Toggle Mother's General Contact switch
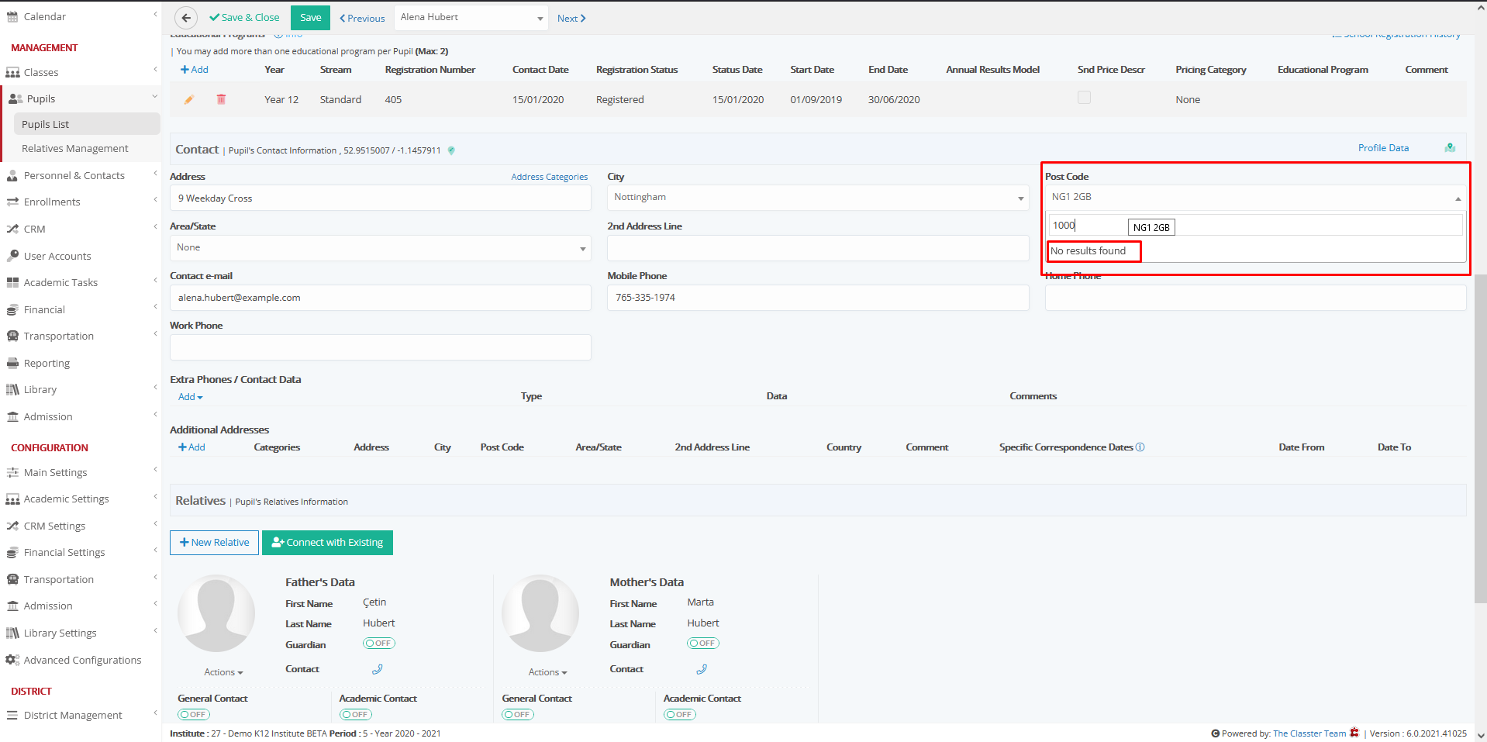The image size is (1487, 742). coord(518,715)
